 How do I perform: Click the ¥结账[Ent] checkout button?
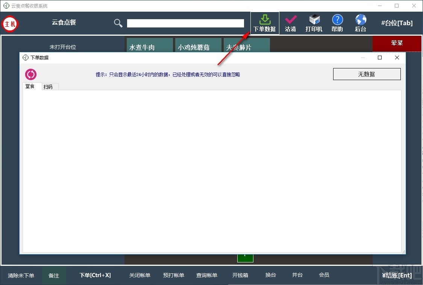tap(397, 275)
